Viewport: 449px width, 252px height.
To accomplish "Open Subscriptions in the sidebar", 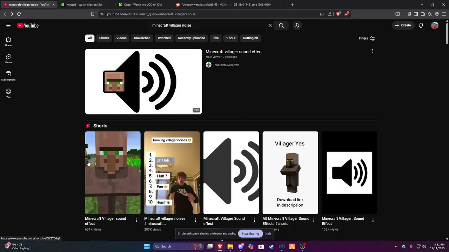I will tap(8, 76).
